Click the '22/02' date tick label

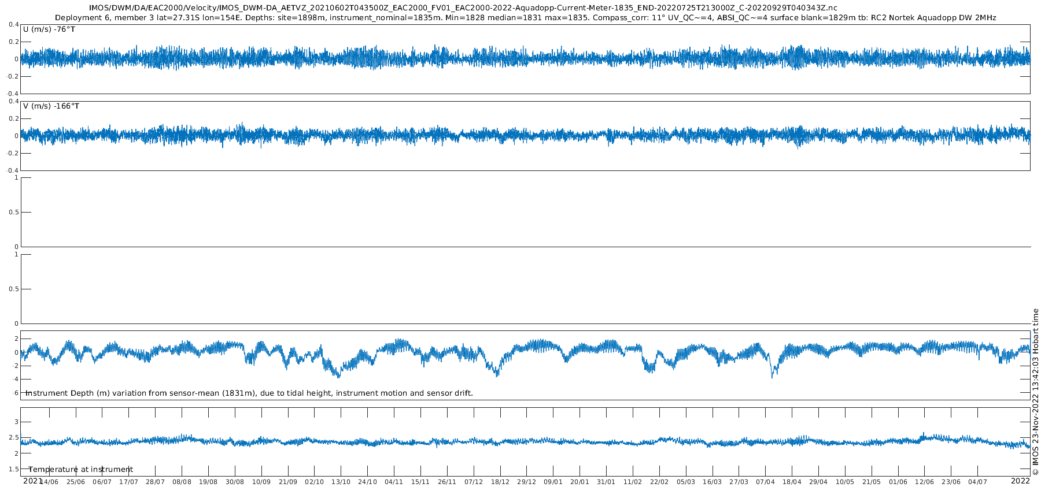(x=659, y=482)
